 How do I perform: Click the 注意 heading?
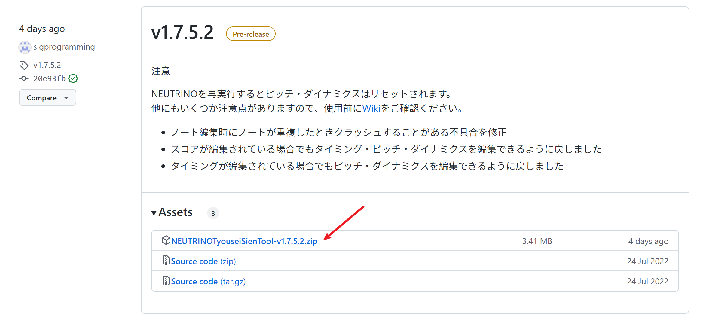161,71
